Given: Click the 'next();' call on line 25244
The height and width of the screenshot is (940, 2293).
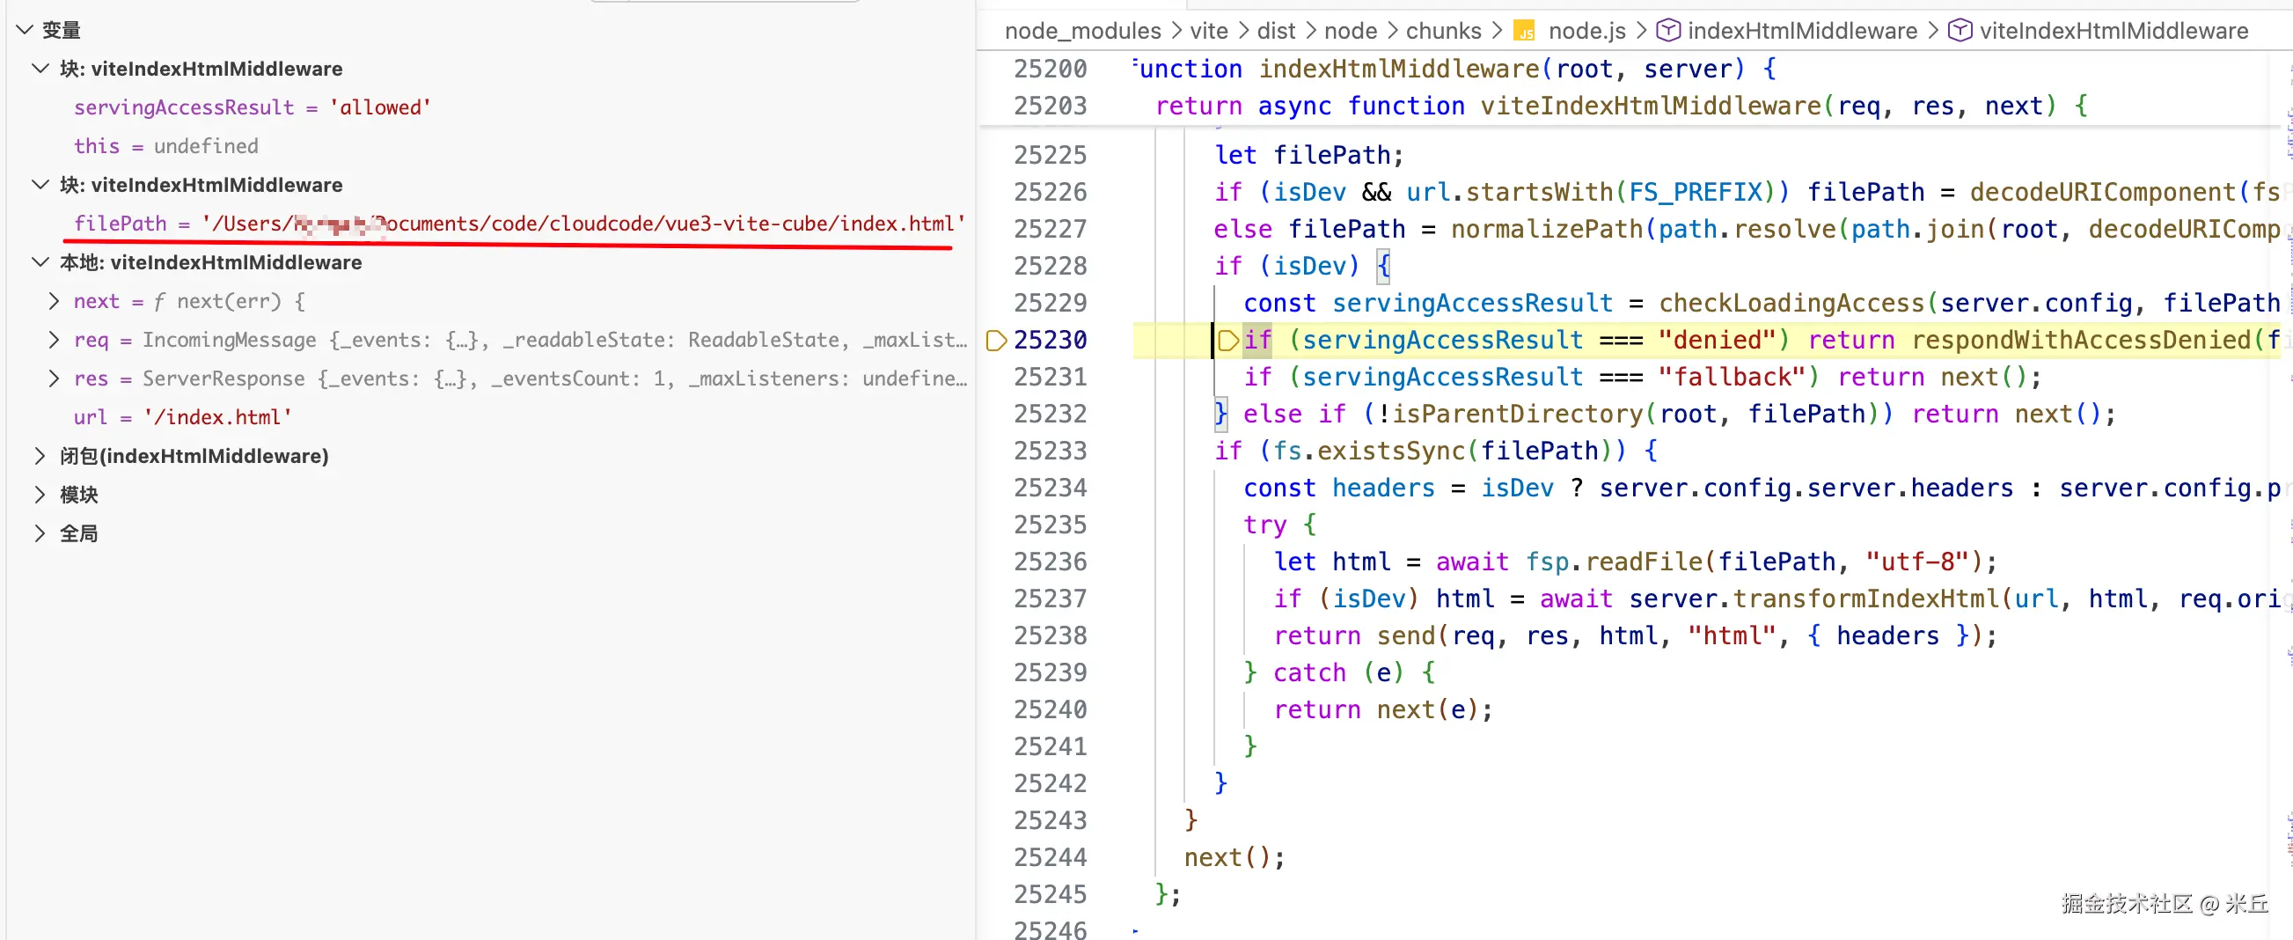Looking at the screenshot, I should click(1234, 857).
